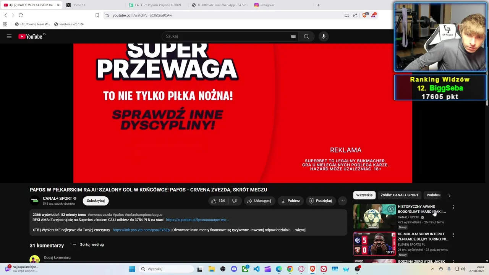
Task: Open the YouTube guide hamburger menu
Action: click(9, 36)
